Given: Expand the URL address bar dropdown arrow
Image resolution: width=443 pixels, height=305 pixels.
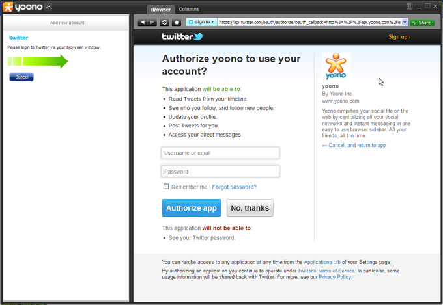Looking at the screenshot, I should click(x=405, y=22).
